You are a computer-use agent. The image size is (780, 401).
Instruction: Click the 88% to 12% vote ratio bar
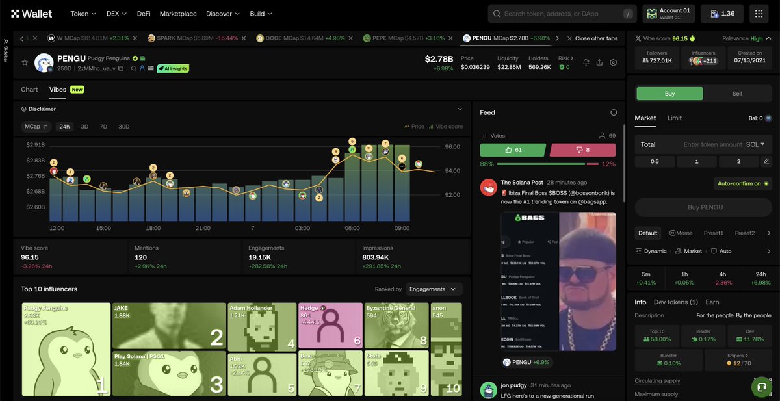(548, 164)
